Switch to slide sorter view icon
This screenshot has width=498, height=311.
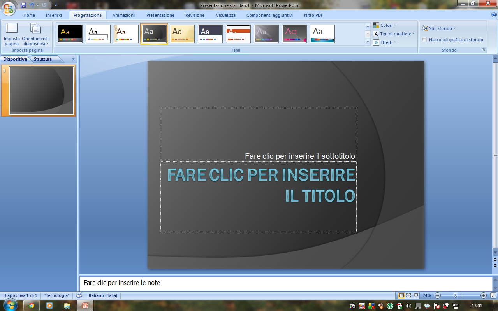pyautogui.click(x=408, y=295)
